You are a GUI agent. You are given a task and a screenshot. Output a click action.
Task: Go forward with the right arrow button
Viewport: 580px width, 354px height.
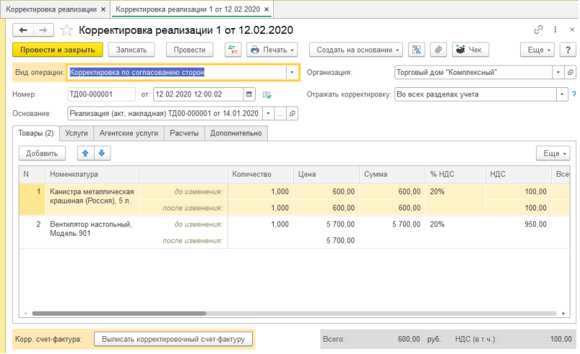tap(43, 30)
